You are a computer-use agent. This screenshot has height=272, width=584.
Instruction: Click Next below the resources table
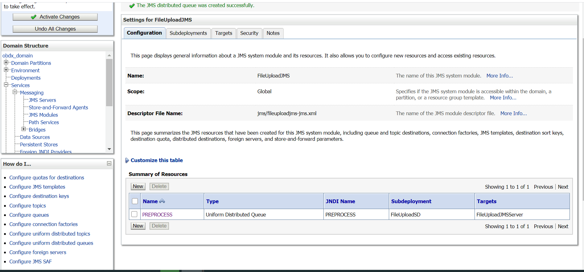click(x=563, y=226)
